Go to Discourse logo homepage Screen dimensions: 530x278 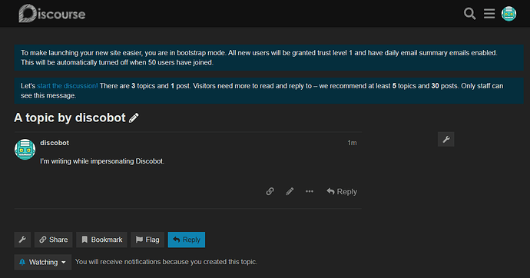[x=52, y=14]
